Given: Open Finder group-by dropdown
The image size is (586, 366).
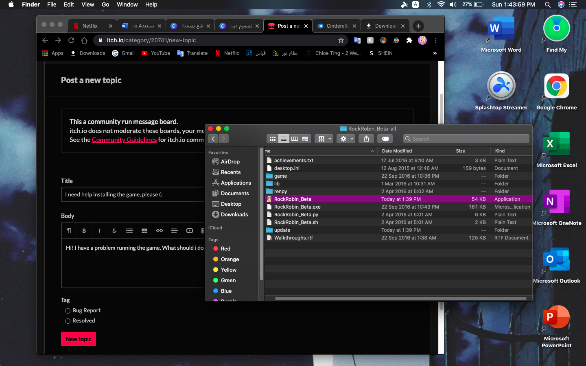Looking at the screenshot, I should 324,139.
